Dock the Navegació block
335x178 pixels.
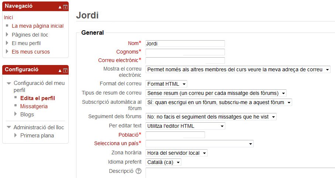(65, 7)
